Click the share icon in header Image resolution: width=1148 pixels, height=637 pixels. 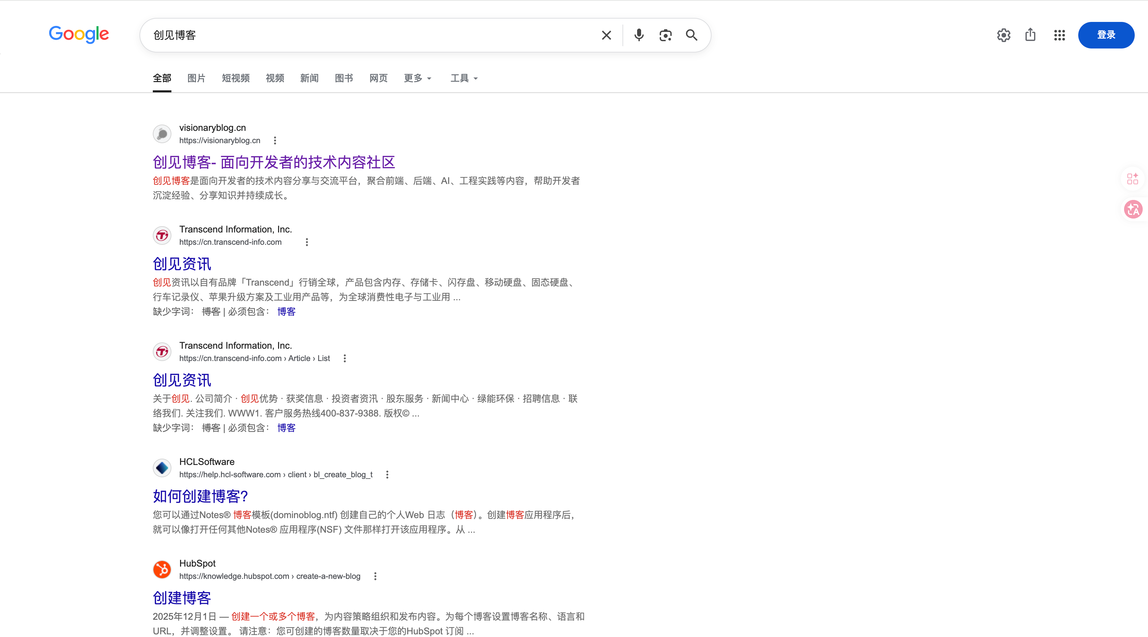click(x=1030, y=35)
